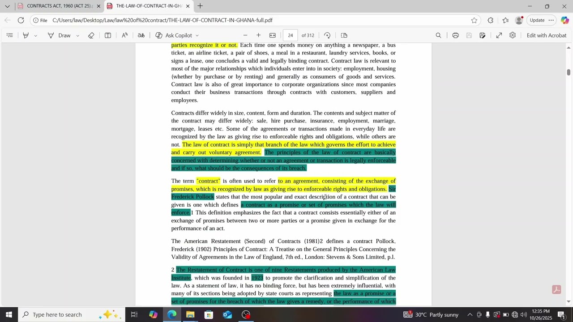Viewport: 573px width, 322px height.
Task: Zoom out with the minus button
Action: (245, 35)
